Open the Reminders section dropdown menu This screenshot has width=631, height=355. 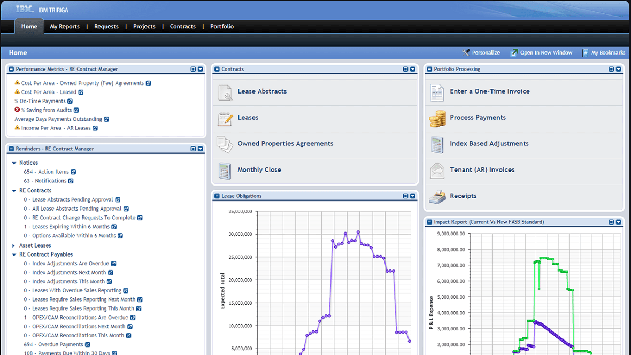click(x=201, y=149)
